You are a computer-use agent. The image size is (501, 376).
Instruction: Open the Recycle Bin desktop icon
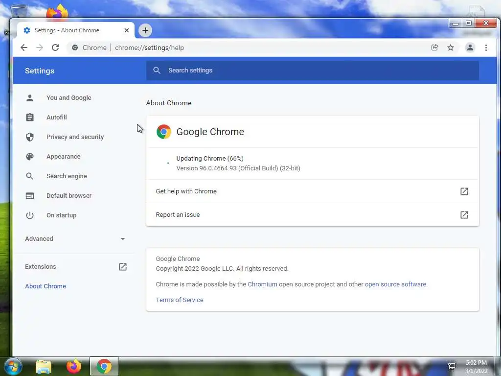(x=19, y=10)
